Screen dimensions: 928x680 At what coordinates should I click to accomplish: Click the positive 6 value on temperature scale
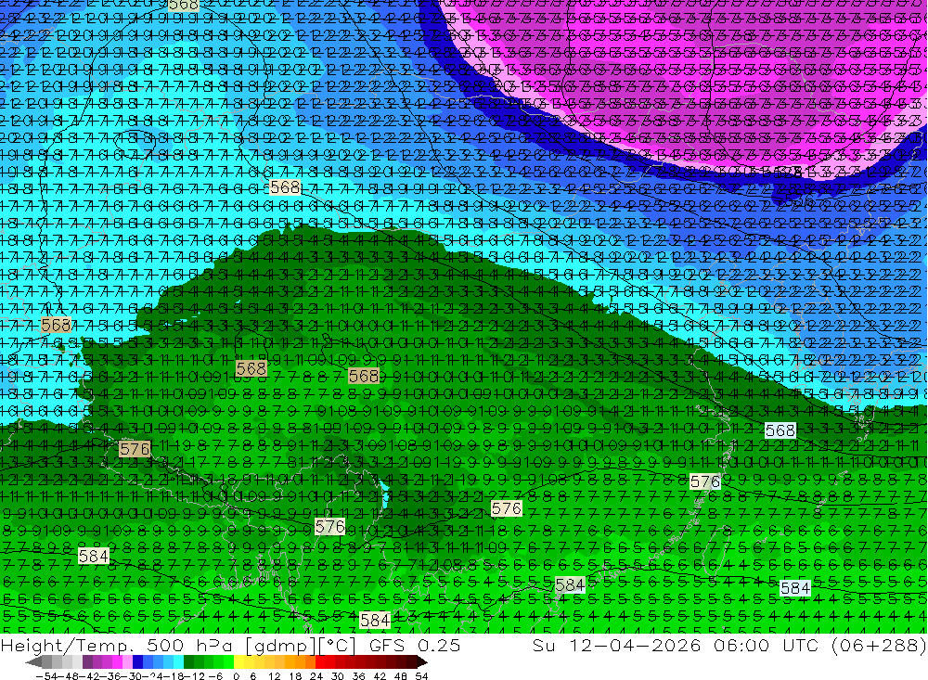[252, 676]
